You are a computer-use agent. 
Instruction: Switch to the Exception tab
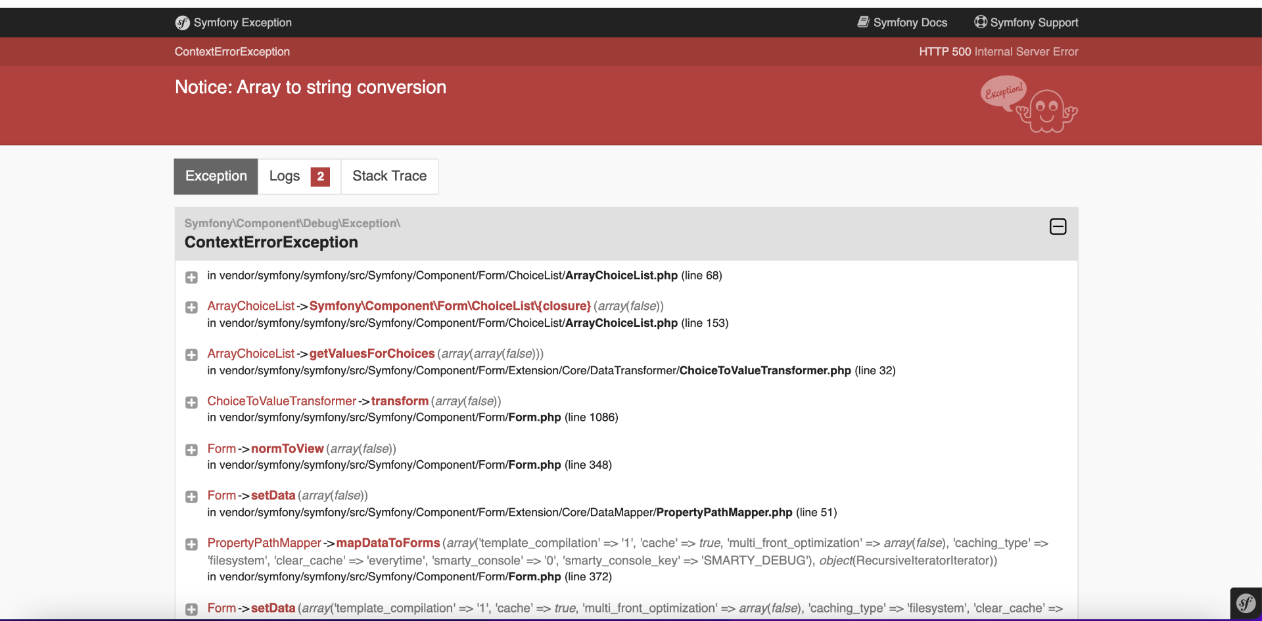(x=216, y=177)
